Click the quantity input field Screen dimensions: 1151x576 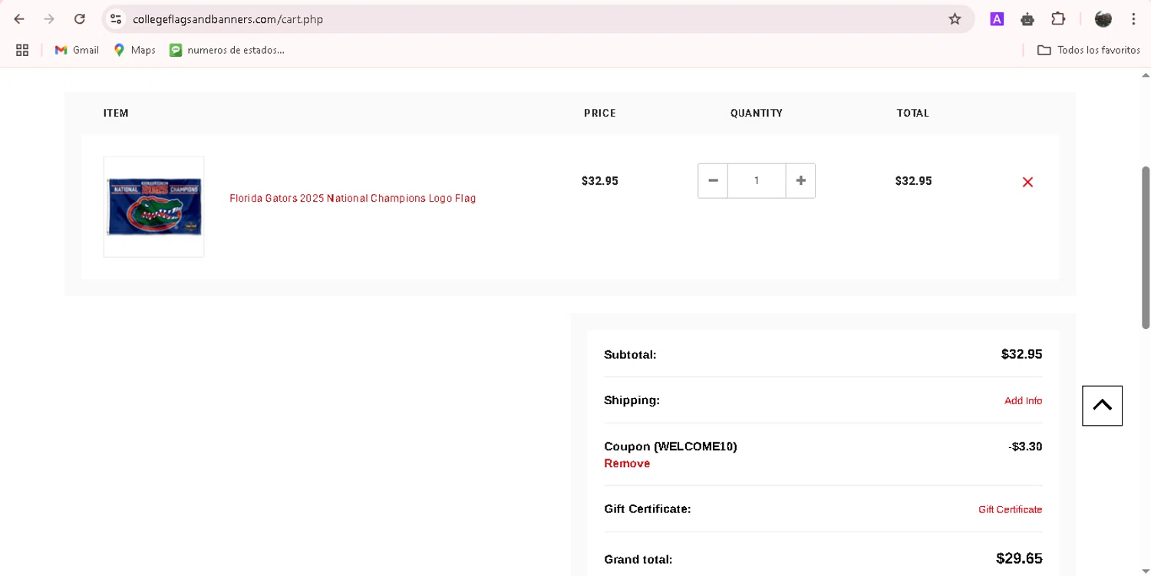tap(757, 181)
